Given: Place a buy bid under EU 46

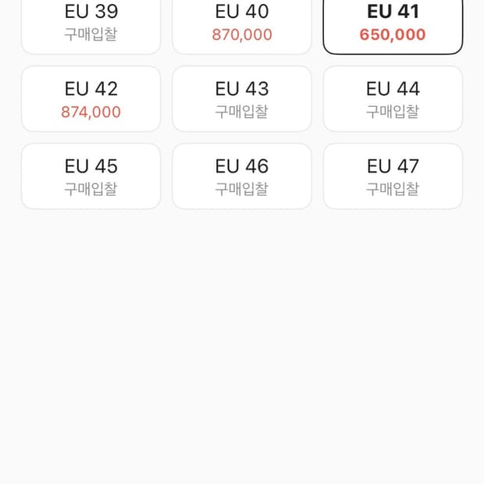Looking at the screenshot, I should [x=242, y=189].
